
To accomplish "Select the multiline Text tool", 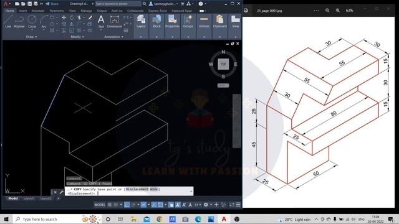I will [101, 21].
